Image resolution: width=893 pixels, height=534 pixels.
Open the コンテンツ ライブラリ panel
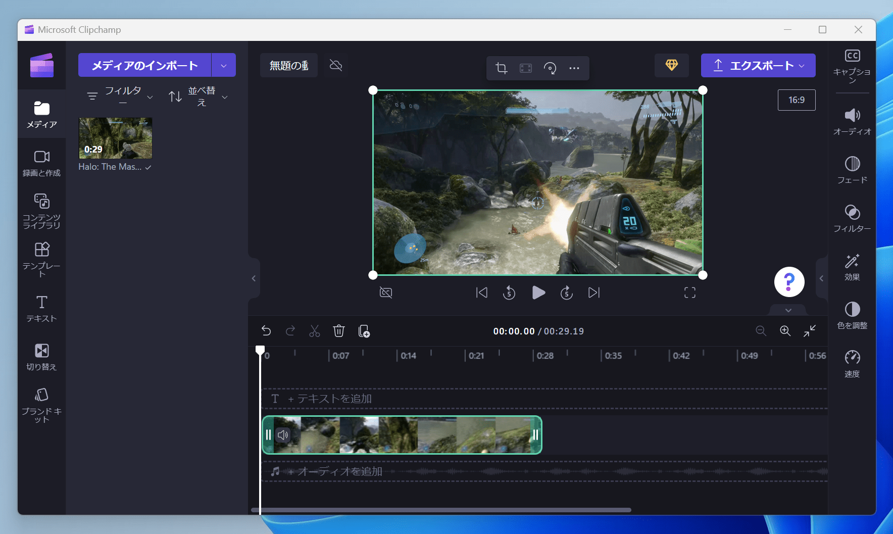pos(41,211)
